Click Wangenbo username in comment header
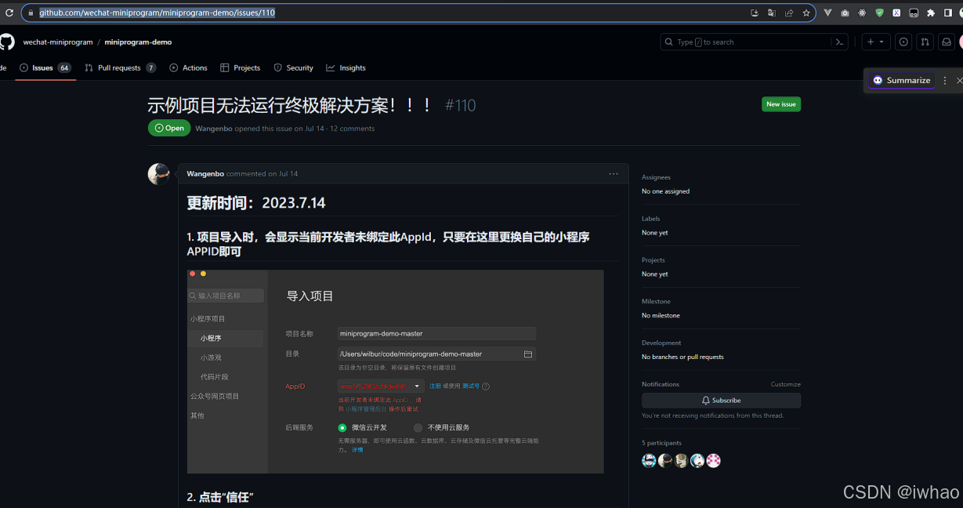 pyautogui.click(x=205, y=174)
